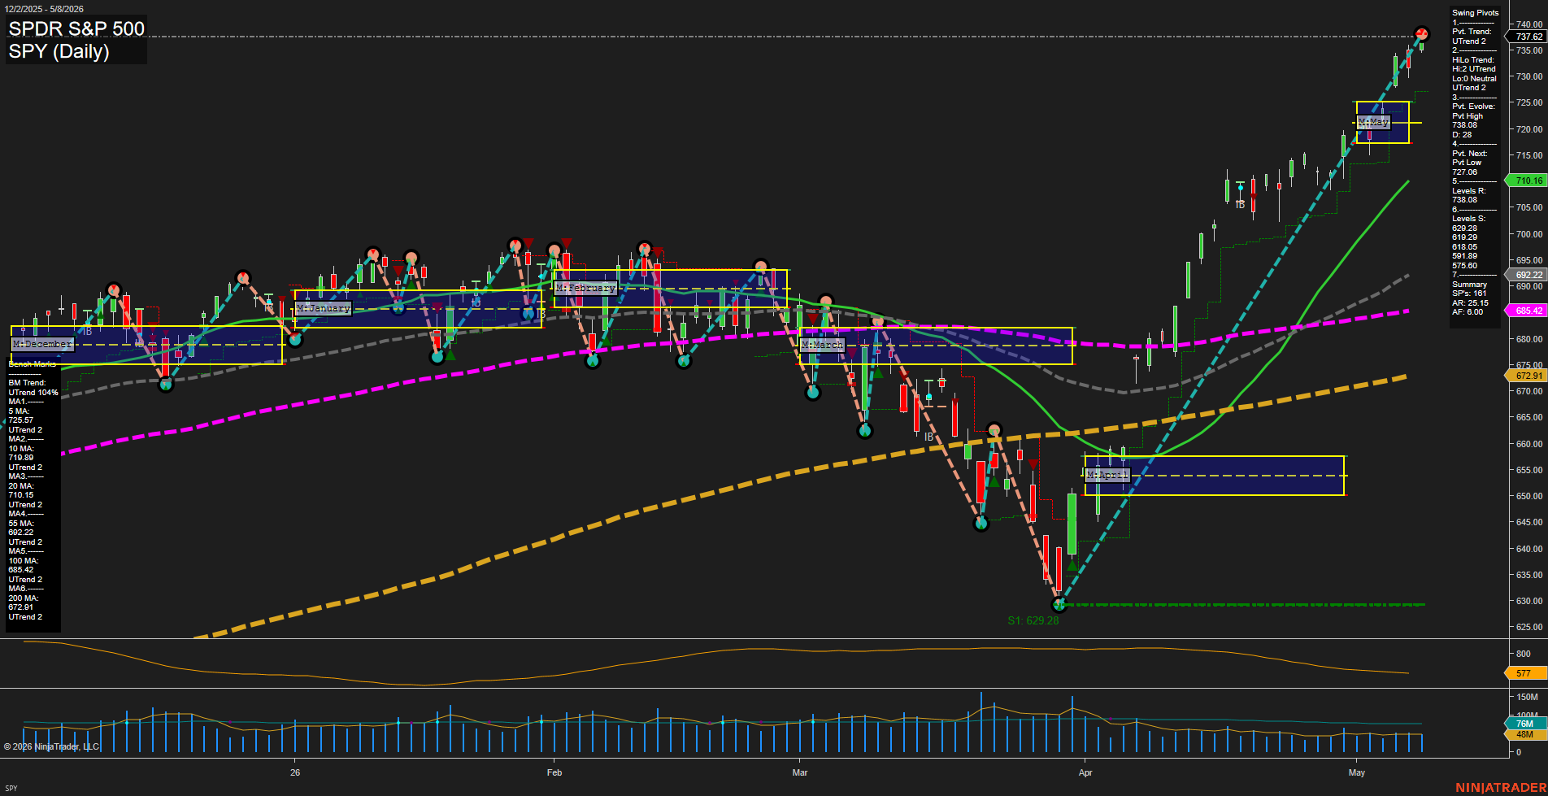Click the Apr label on the time axis

click(1085, 772)
